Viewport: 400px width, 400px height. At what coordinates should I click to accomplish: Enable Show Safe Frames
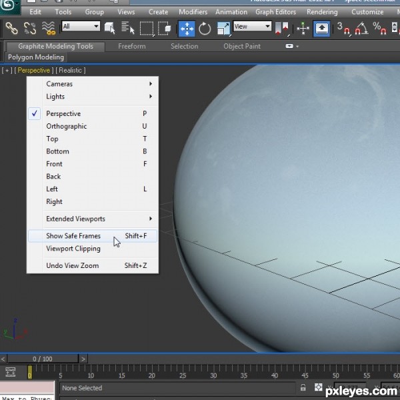coord(93,236)
